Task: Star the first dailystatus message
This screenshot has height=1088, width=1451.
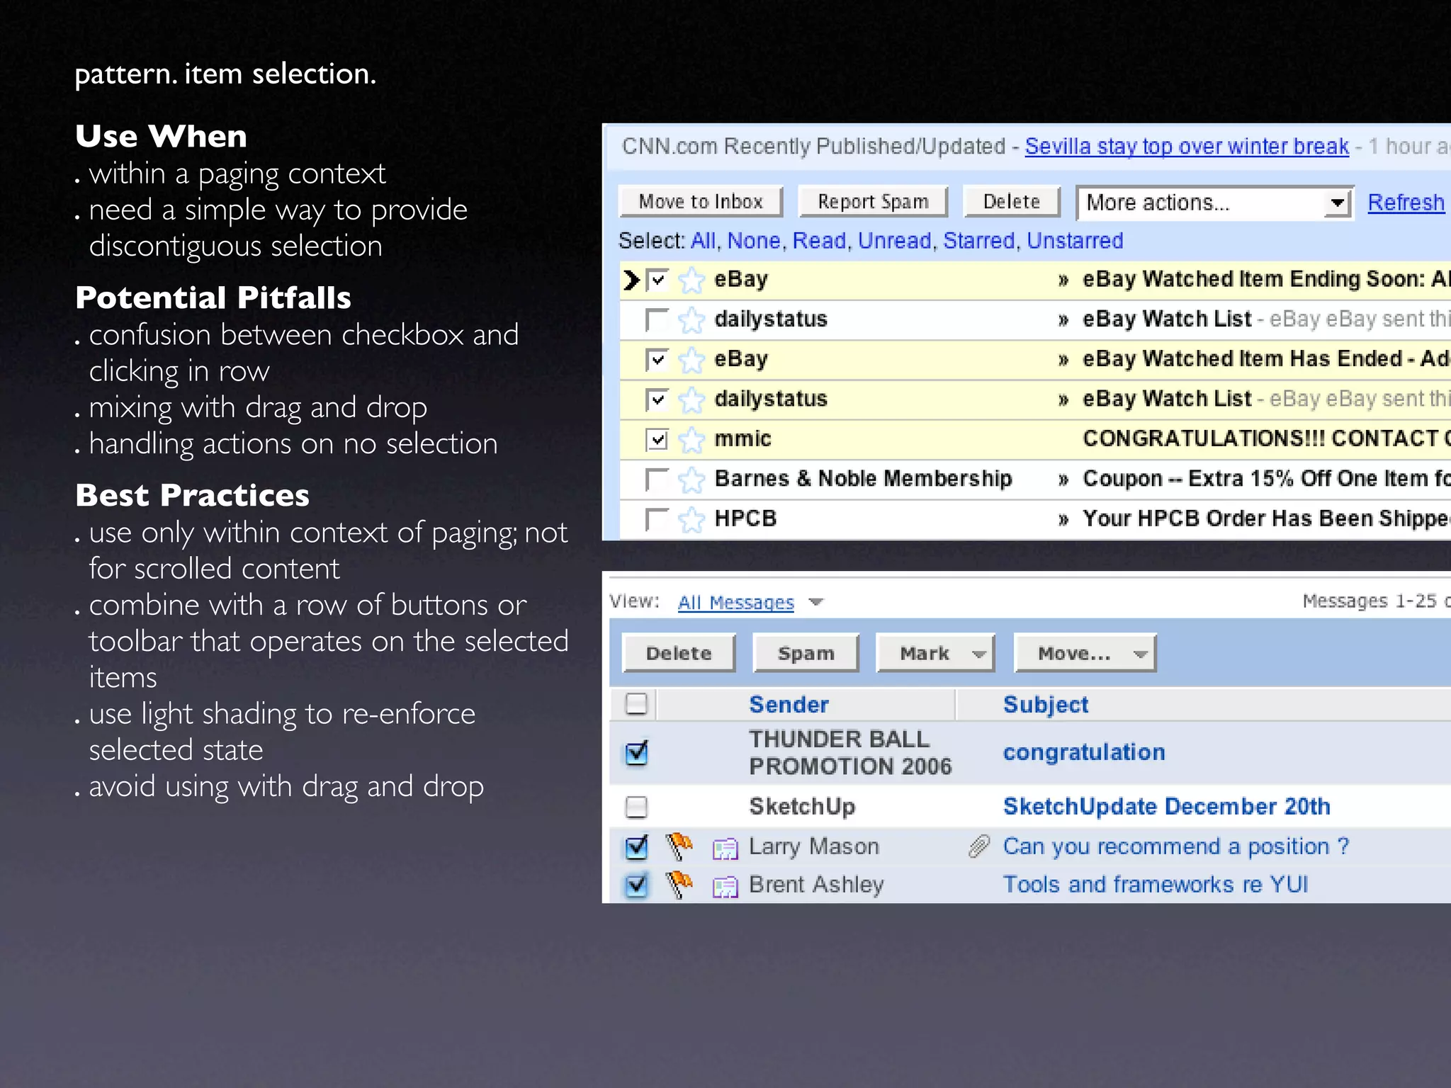Action: coord(691,320)
